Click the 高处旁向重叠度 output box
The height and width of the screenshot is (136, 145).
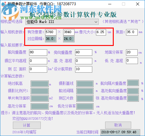[133, 98]
